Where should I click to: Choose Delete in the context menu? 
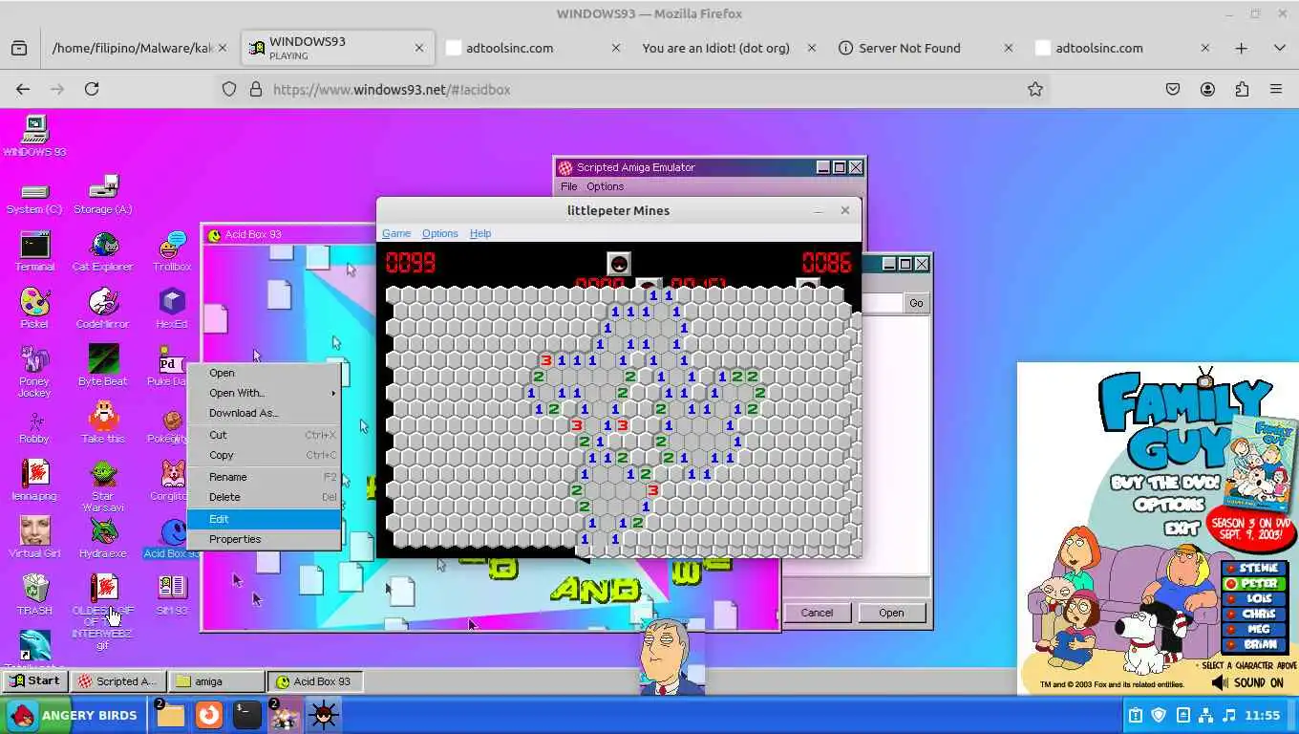(264, 497)
